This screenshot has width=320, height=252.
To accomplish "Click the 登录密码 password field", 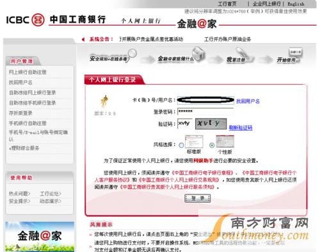I will (x=205, y=112).
